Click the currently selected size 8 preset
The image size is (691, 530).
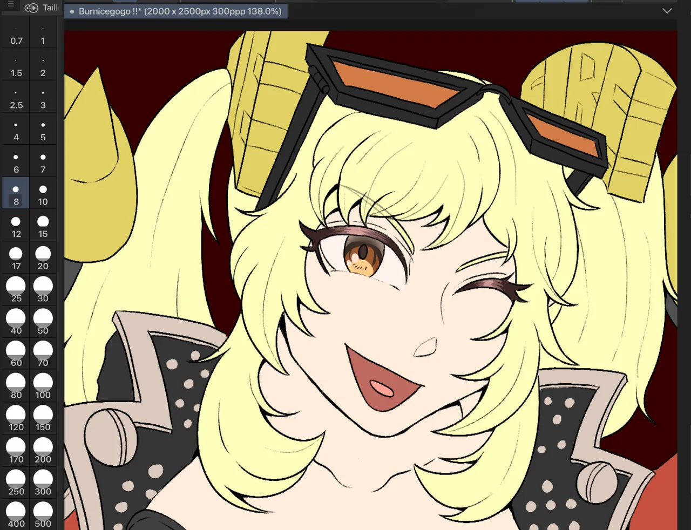click(x=16, y=195)
